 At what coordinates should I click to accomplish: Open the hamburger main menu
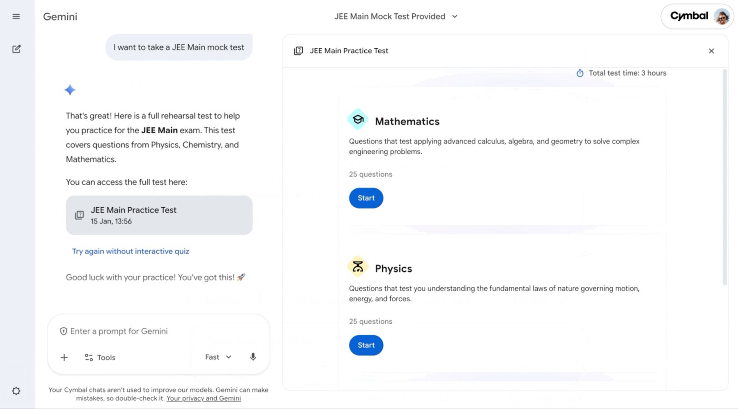point(16,17)
